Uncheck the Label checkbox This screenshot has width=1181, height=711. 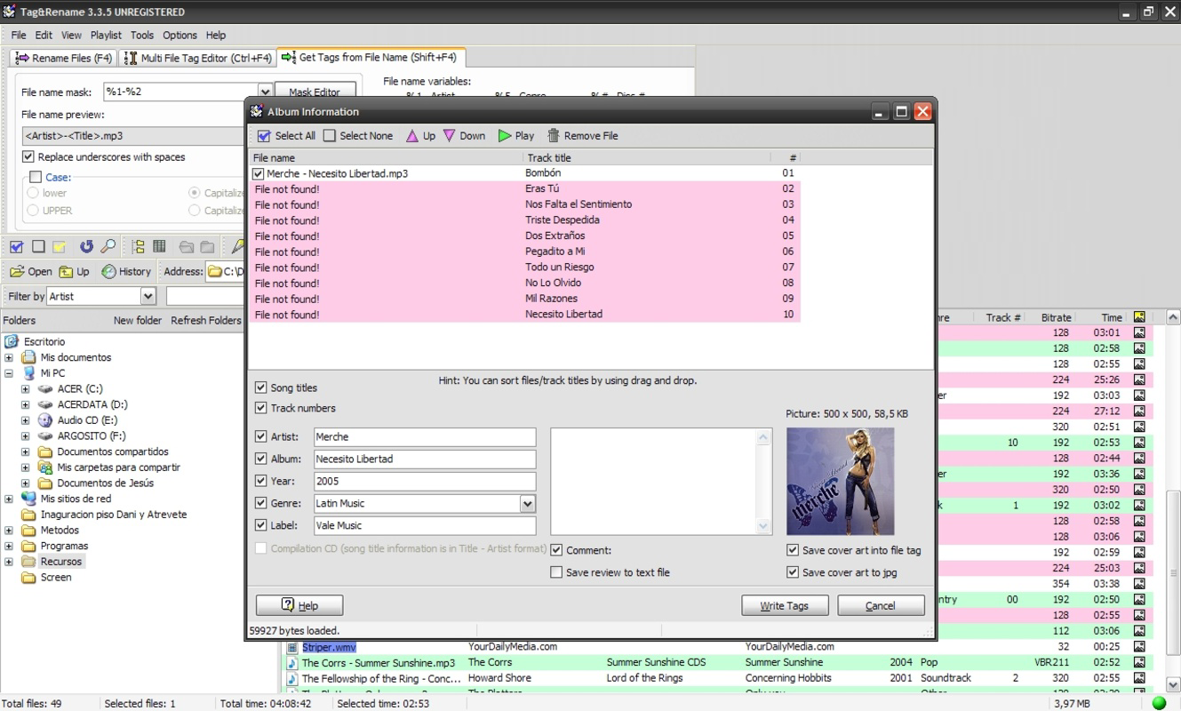(x=260, y=525)
